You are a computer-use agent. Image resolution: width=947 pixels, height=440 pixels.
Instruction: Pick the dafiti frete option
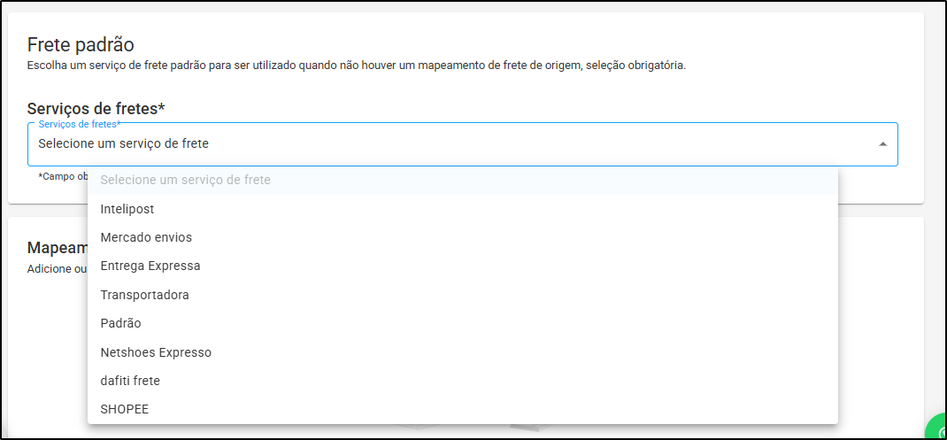[463, 381]
